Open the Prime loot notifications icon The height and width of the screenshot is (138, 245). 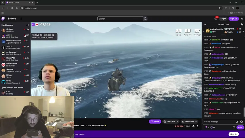coord(216,19)
